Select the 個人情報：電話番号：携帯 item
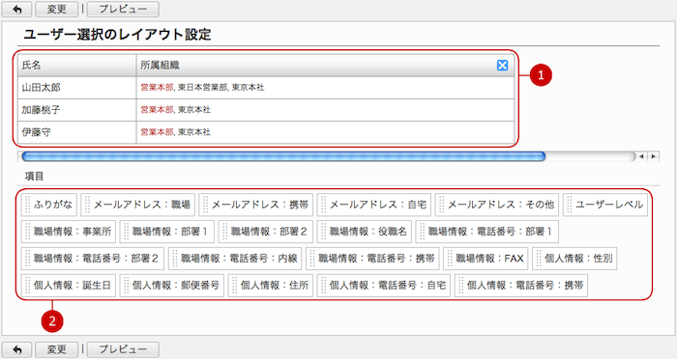Screen dimensions: 677x359 pyautogui.click(x=521, y=286)
